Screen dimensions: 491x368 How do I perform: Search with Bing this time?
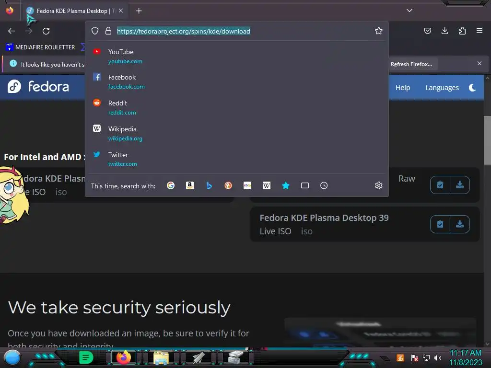click(209, 185)
